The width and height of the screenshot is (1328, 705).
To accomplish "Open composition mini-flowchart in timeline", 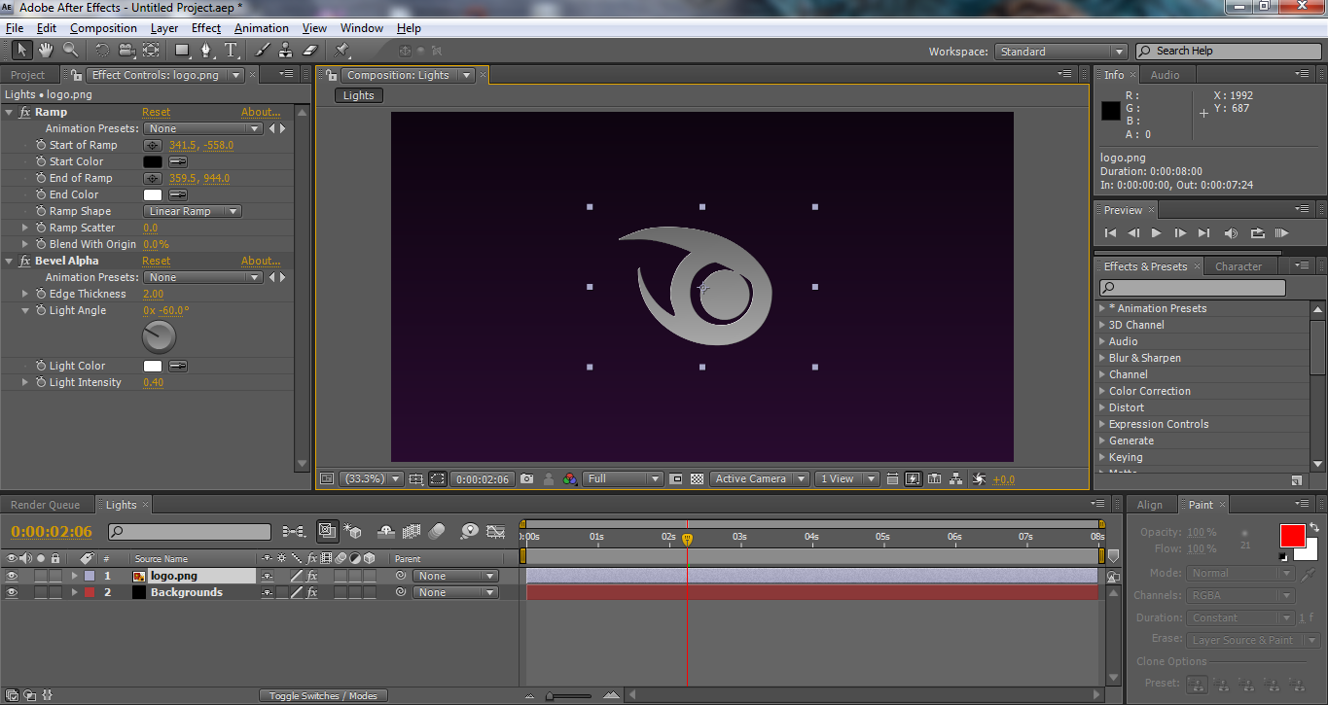I will 293,532.
